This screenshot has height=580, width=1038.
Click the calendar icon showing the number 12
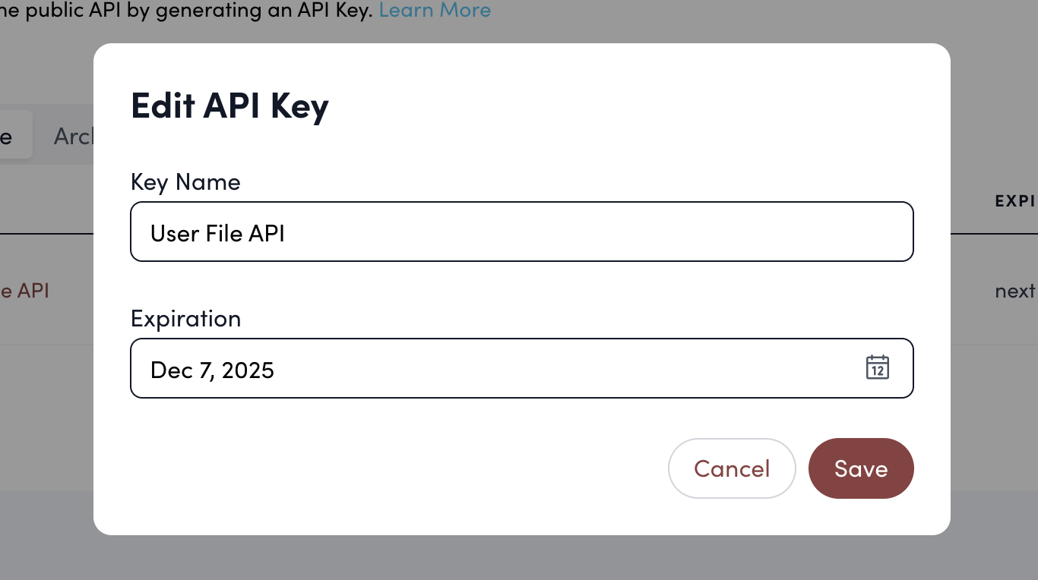coord(878,368)
